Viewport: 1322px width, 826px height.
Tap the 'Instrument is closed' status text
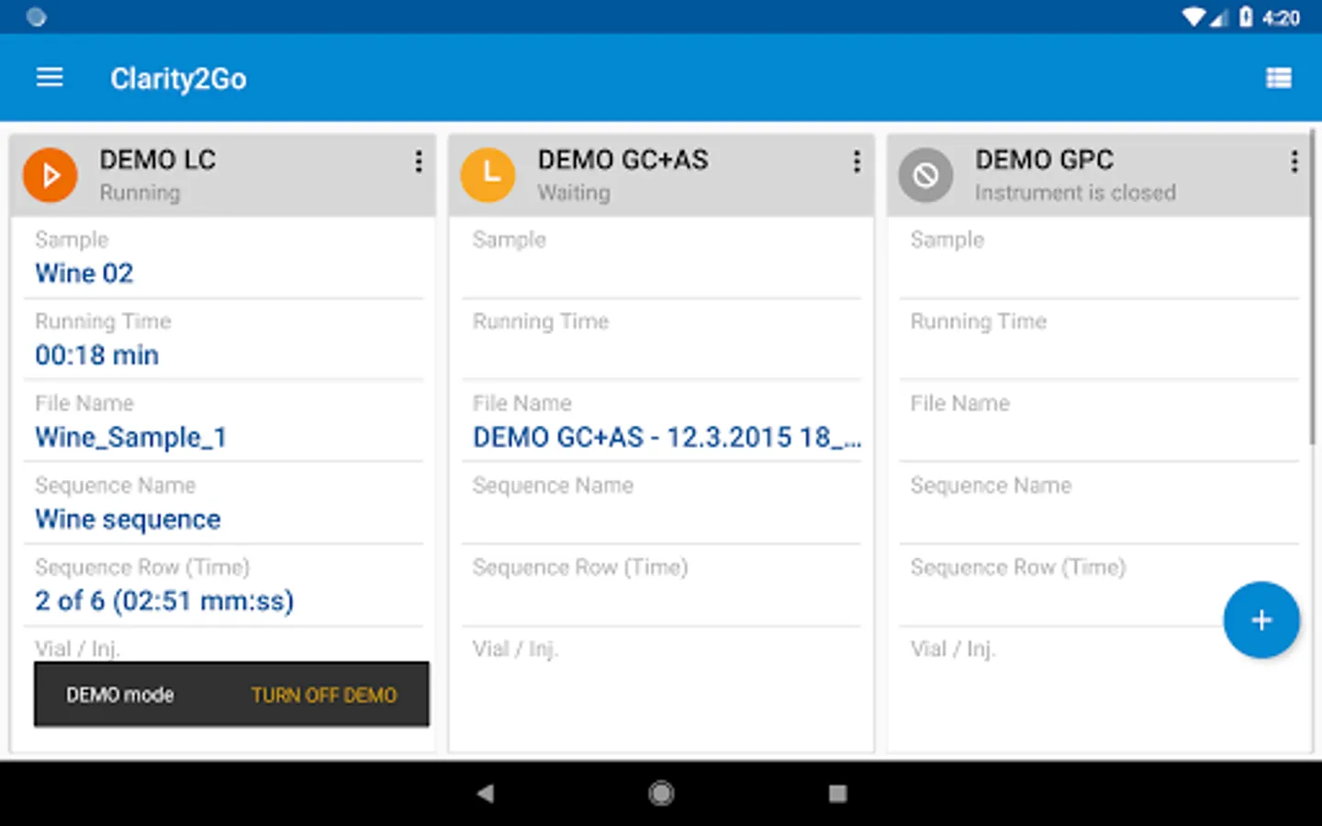[1075, 193]
